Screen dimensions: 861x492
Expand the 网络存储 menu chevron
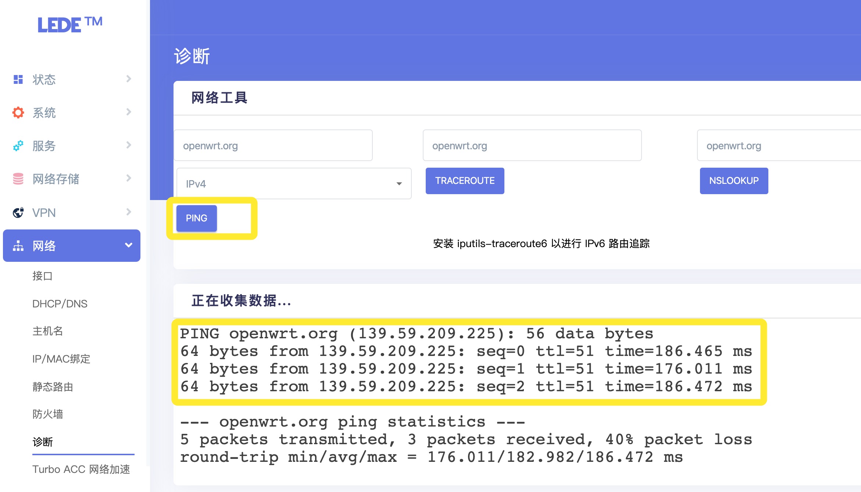129,178
